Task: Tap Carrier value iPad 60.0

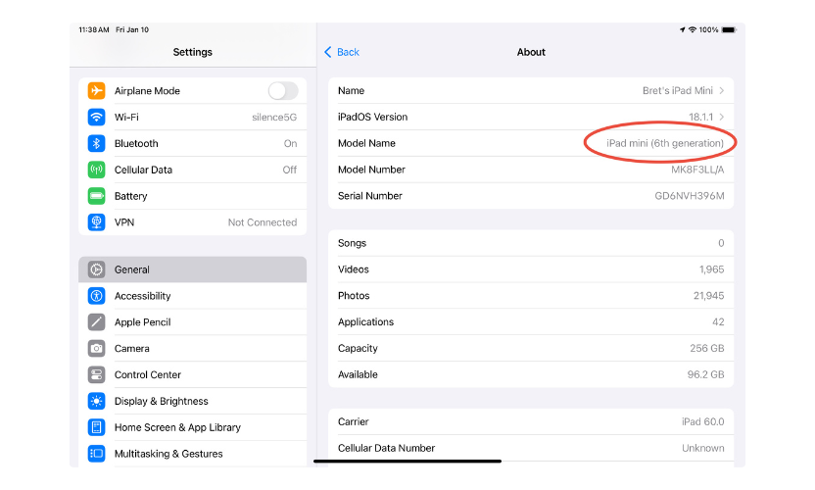Action: [x=702, y=421]
